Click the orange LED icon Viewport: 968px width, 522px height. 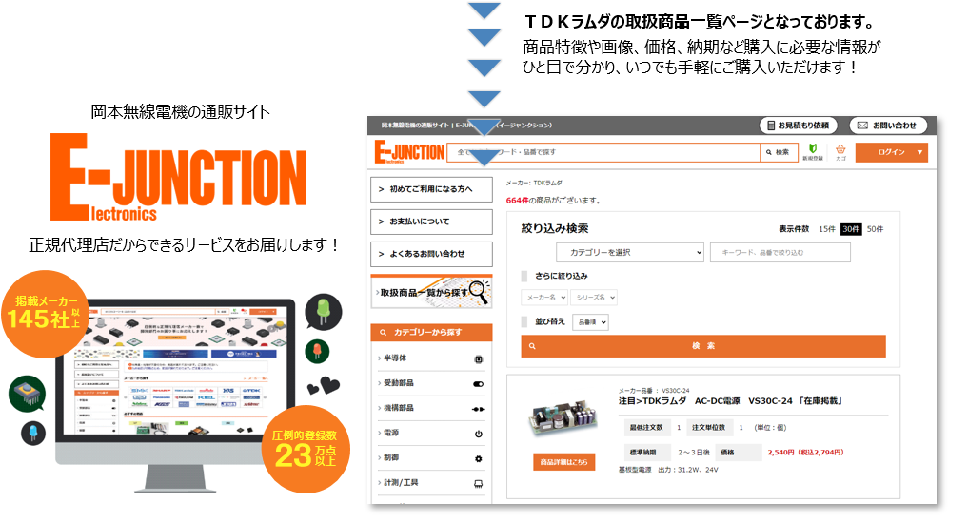(317, 352)
